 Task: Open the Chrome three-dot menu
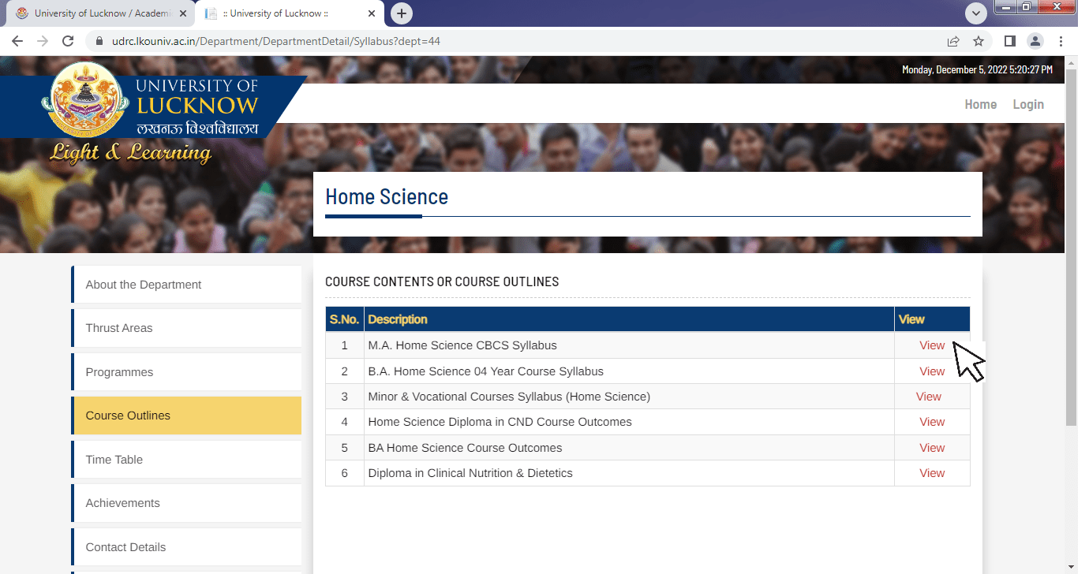click(1061, 40)
